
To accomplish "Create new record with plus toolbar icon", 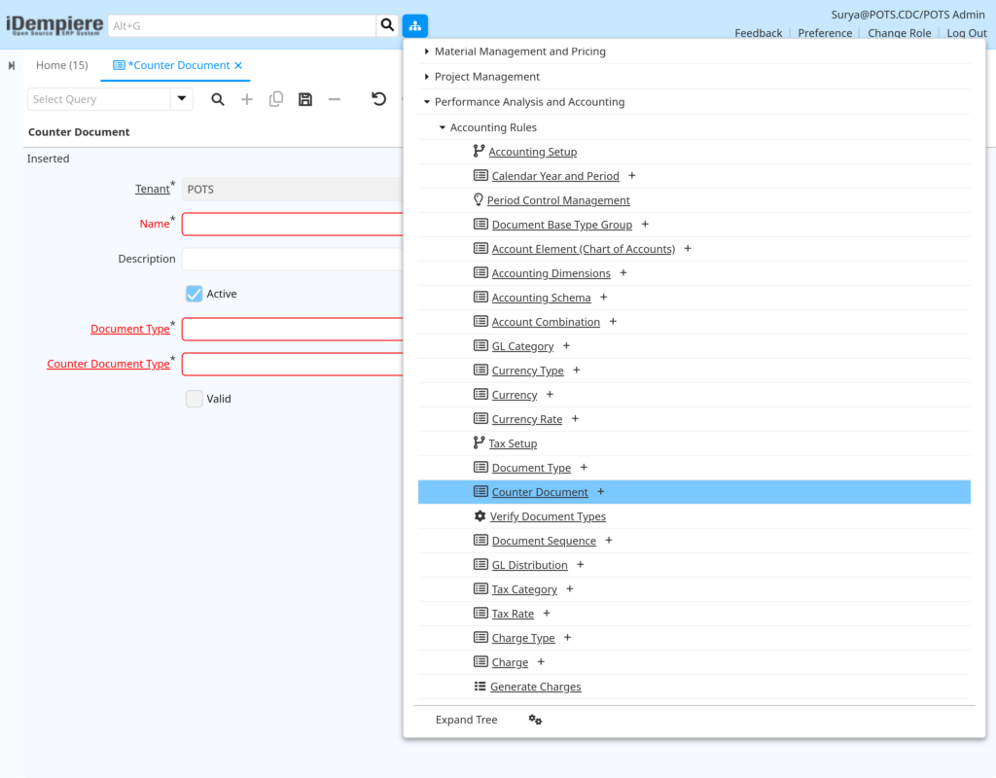I will [x=246, y=100].
